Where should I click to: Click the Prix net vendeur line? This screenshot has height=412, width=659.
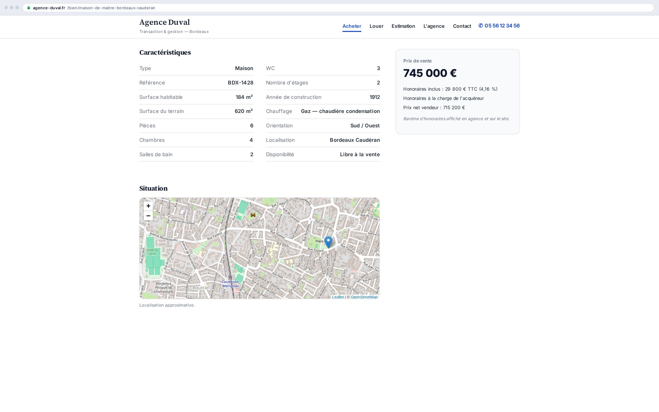(x=434, y=107)
